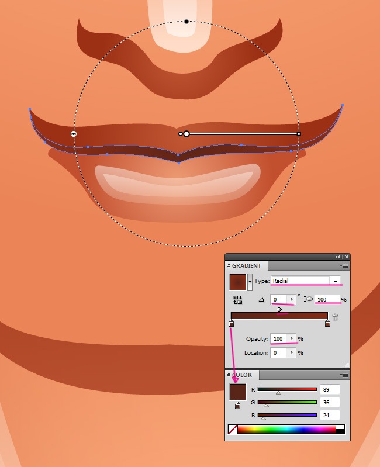Viewport: 380px width, 467px height.
Task: Open the gradient preset dropdown arrow
Action: tap(250, 282)
